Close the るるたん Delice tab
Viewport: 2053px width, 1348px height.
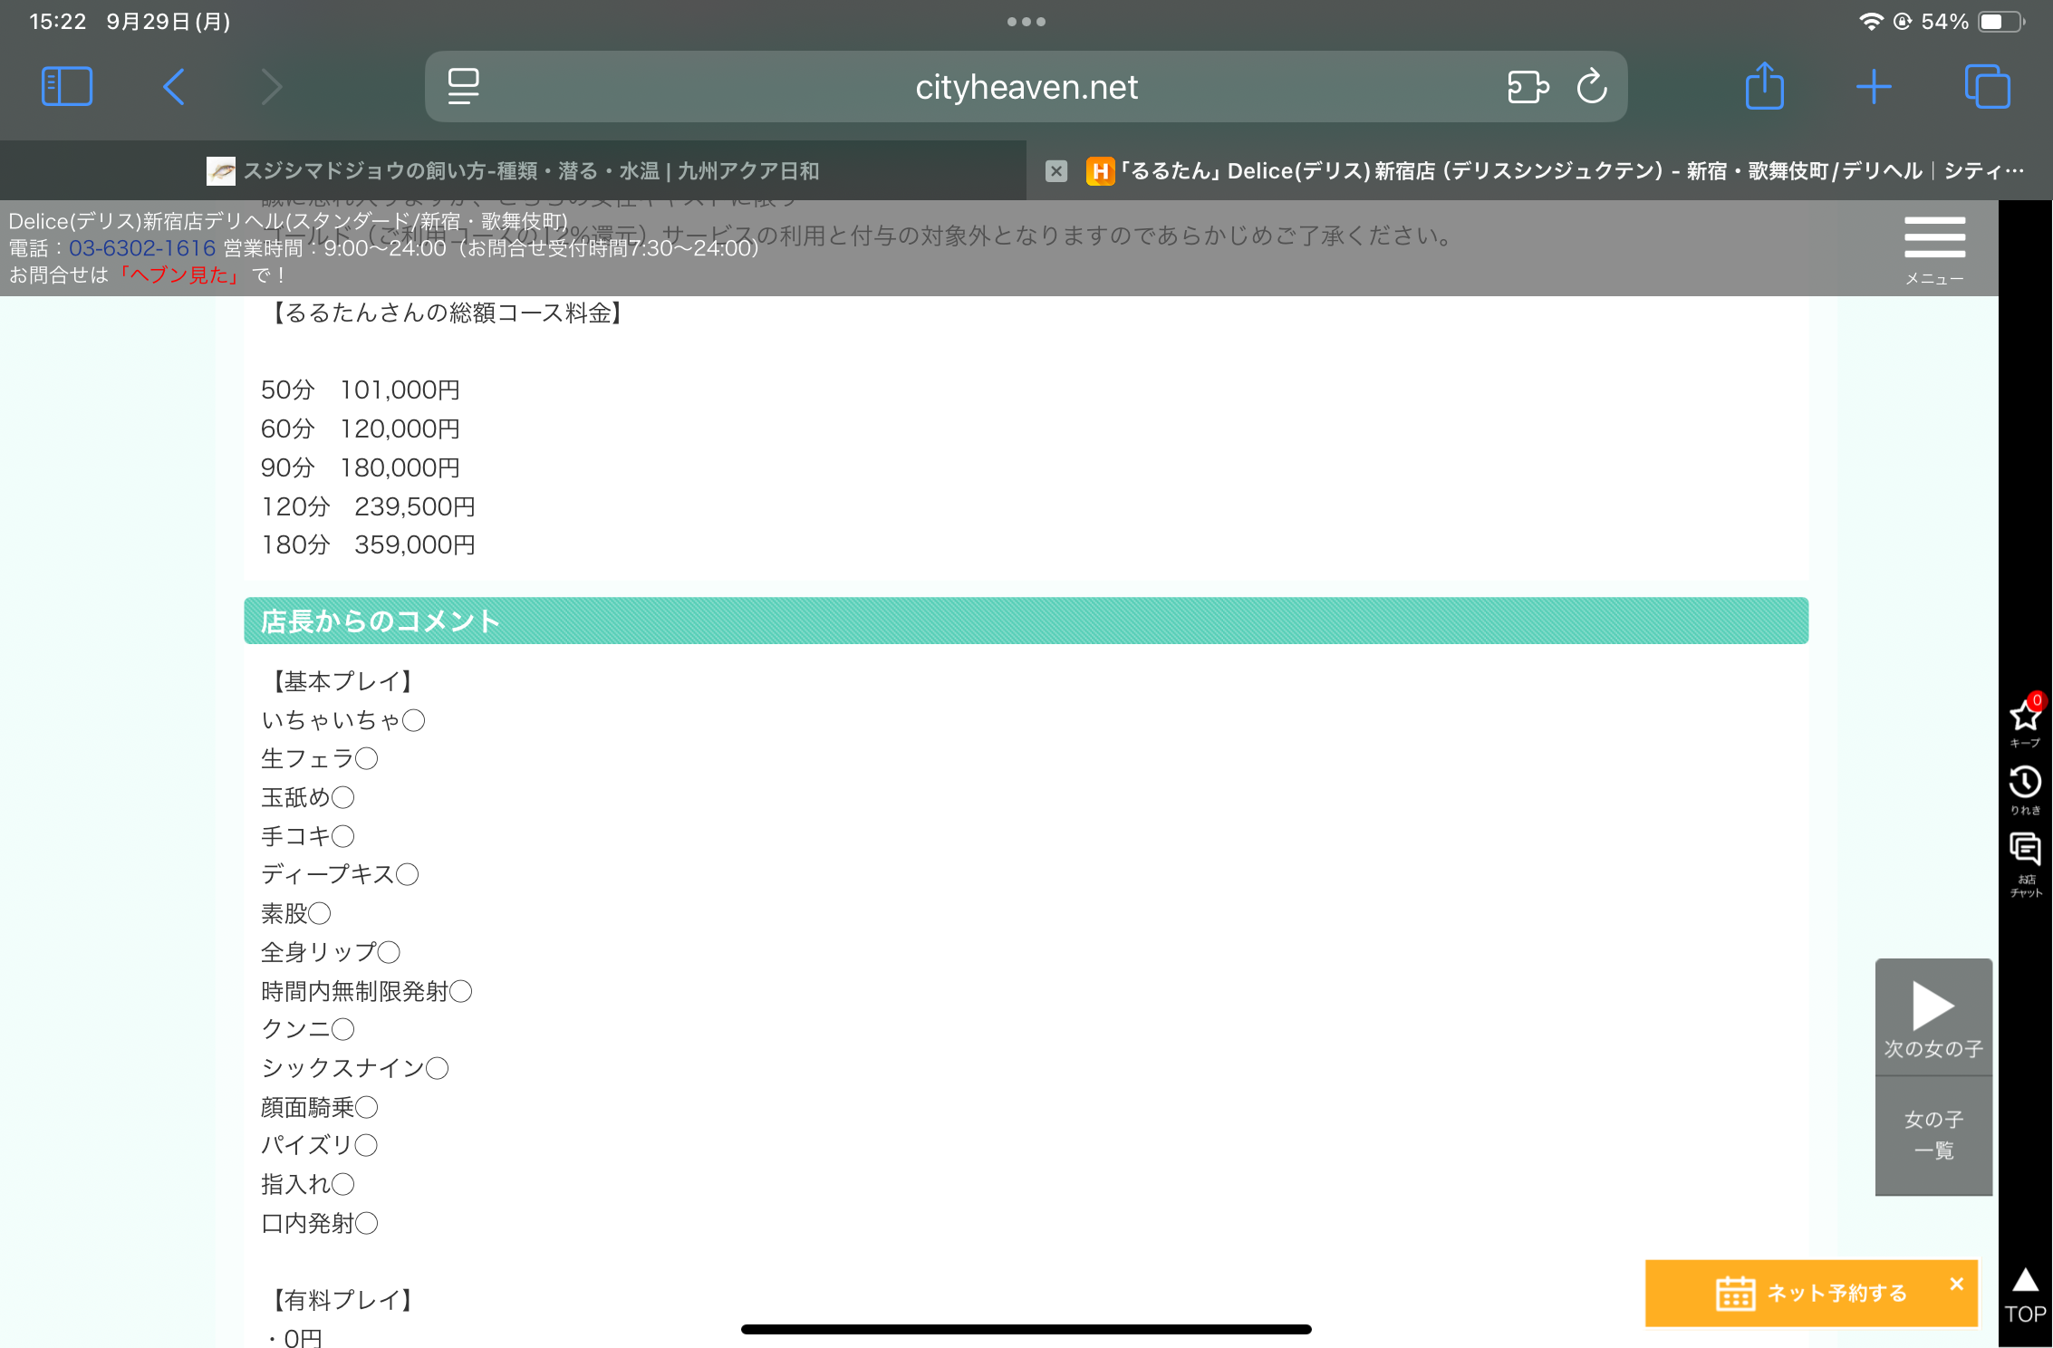(x=1056, y=171)
